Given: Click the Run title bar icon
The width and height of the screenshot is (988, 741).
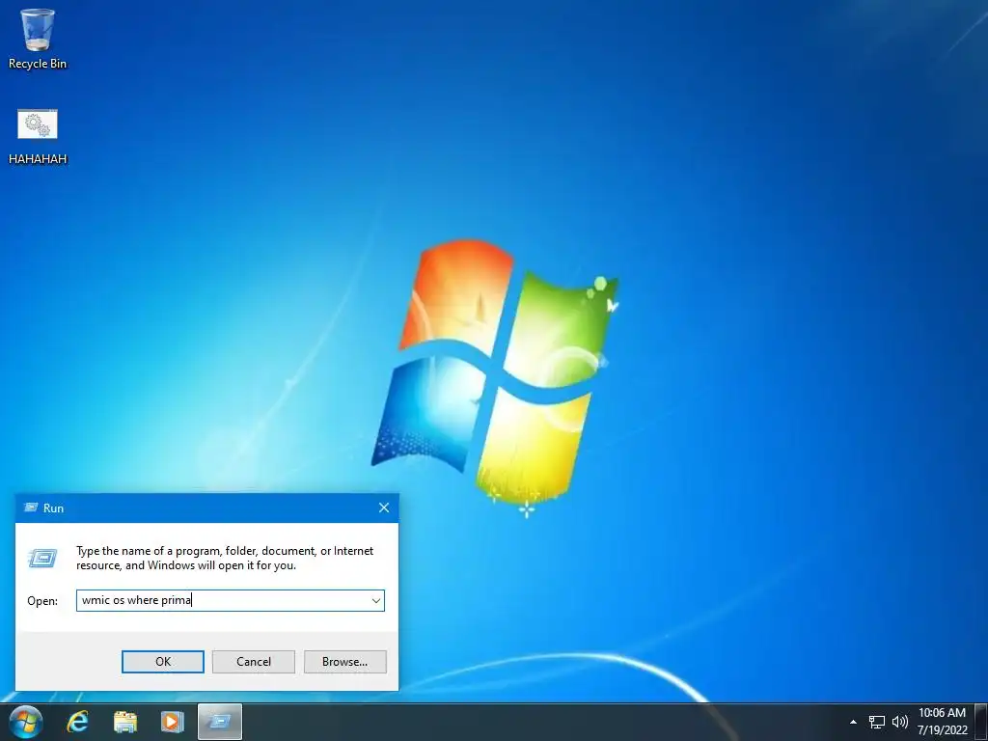Looking at the screenshot, I should [30, 508].
